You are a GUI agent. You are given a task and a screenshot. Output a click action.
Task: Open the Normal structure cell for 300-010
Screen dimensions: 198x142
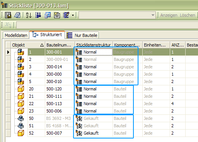coord(94,81)
